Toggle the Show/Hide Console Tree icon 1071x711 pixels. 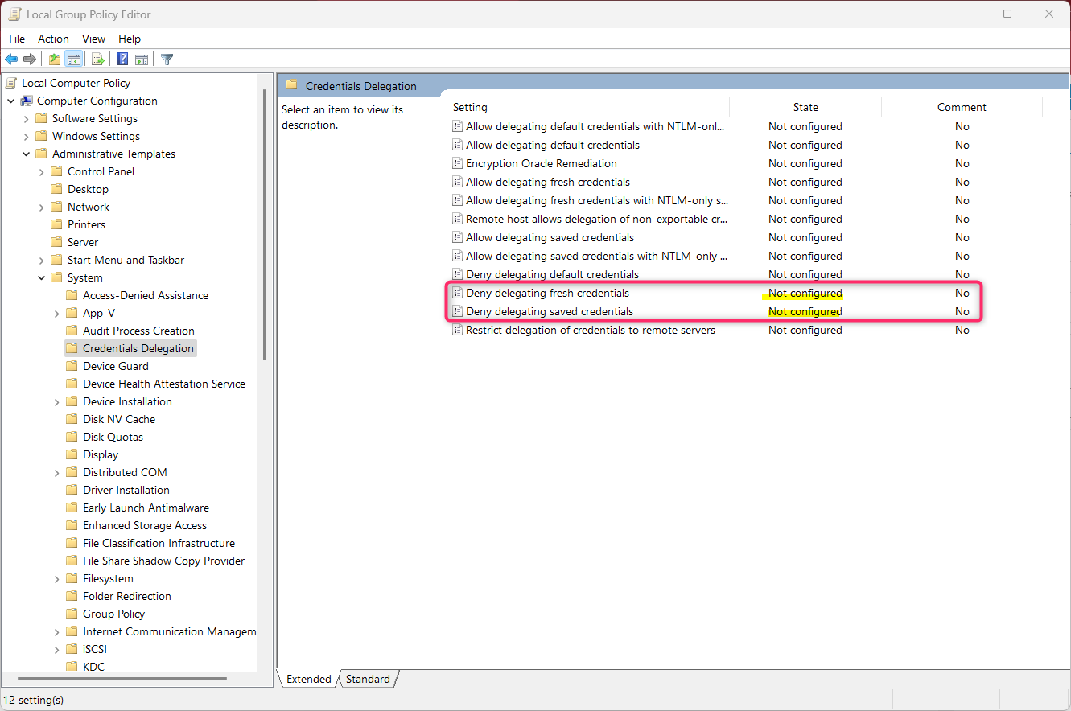[73, 58]
